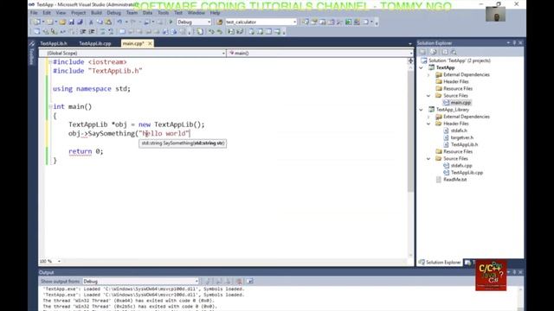Select TextAppLib.h in Solution Explorer

pos(464,144)
